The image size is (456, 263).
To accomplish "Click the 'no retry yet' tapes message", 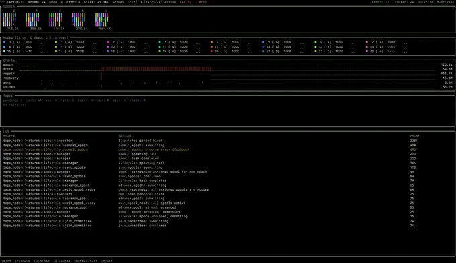I will click(x=15, y=105).
